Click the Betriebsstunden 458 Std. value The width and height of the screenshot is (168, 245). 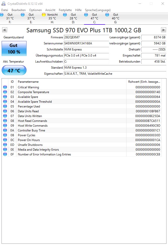(154, 62)
